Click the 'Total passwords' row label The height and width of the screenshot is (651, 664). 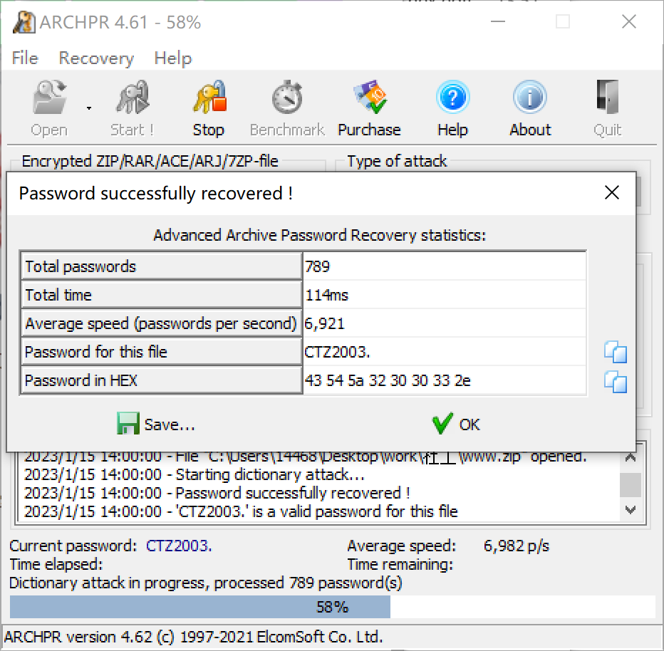(x=162, y=266)
